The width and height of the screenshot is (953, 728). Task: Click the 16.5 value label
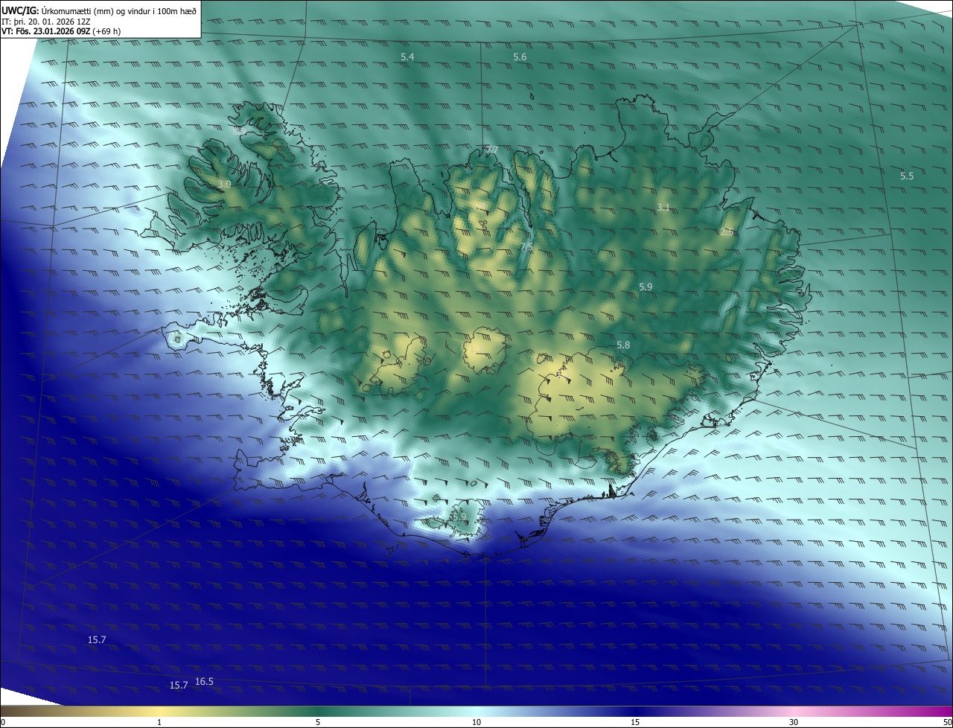point(204,682)
